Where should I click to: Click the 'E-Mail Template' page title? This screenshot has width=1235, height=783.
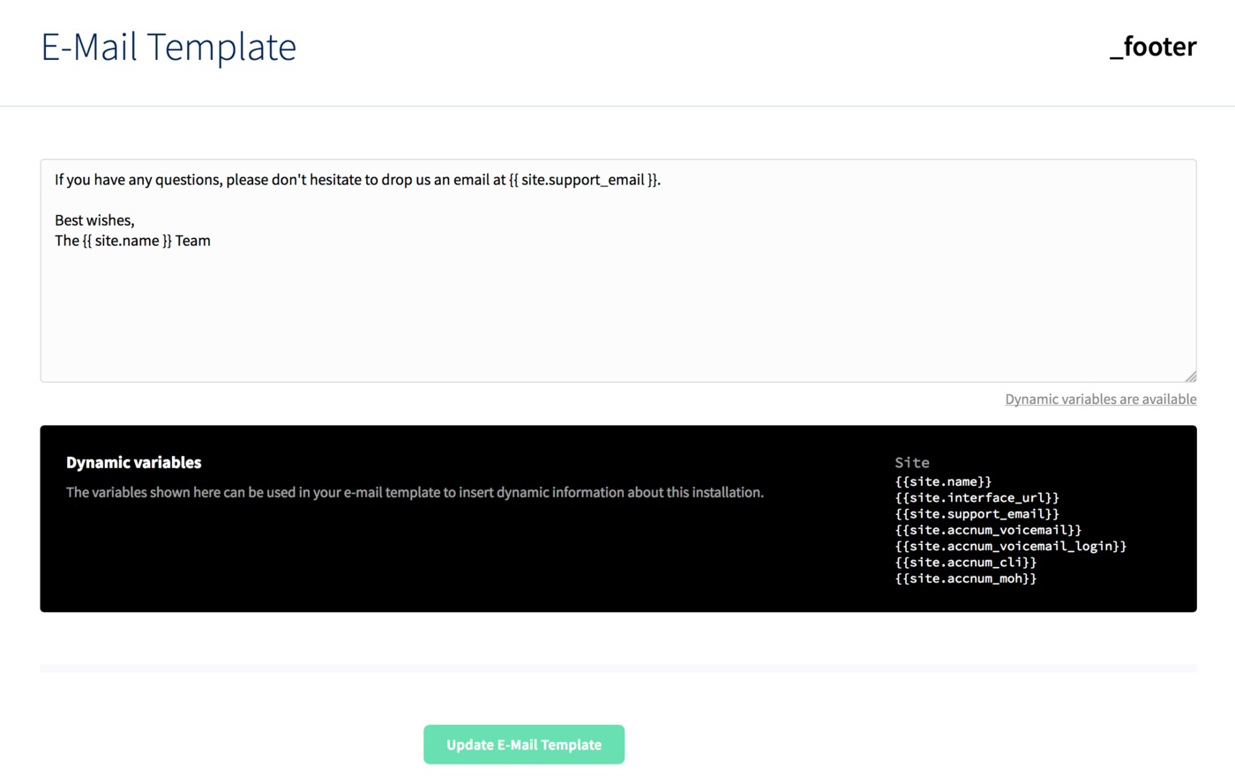(168, 47)
